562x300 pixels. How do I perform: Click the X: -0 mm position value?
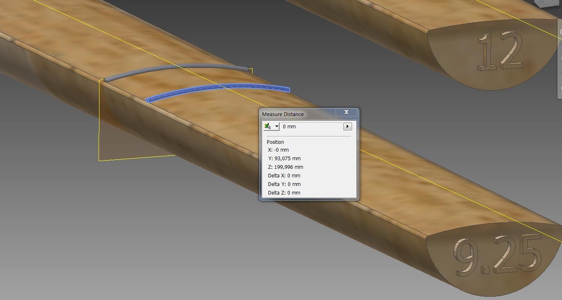tap(278, 150)
